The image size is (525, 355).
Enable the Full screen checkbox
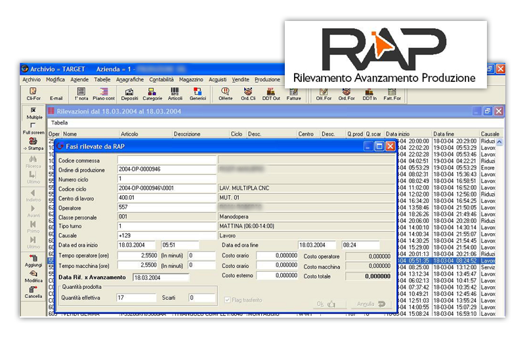click(x=33, y=125)
